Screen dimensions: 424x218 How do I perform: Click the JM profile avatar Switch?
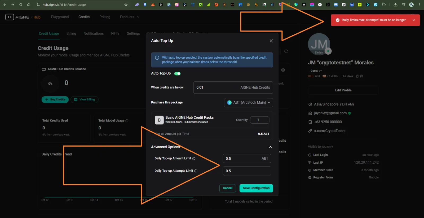click(319, 44)
